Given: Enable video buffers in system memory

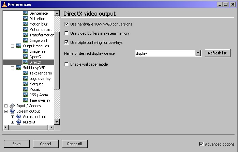Looking at the screenshot, I should tap(66, 33).
